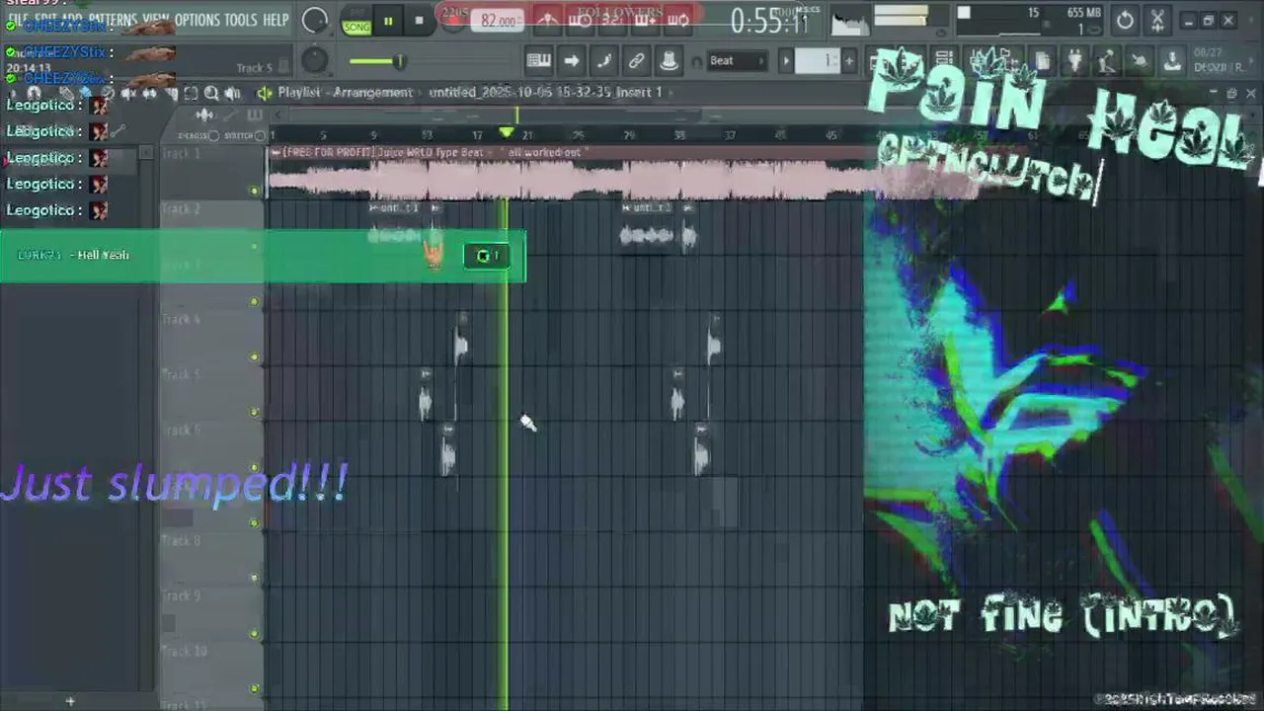Click the scissors one-click audio recording icon
This screenshot has width=1264, height=711.
pyautogui.click(x=1158, y=21)
